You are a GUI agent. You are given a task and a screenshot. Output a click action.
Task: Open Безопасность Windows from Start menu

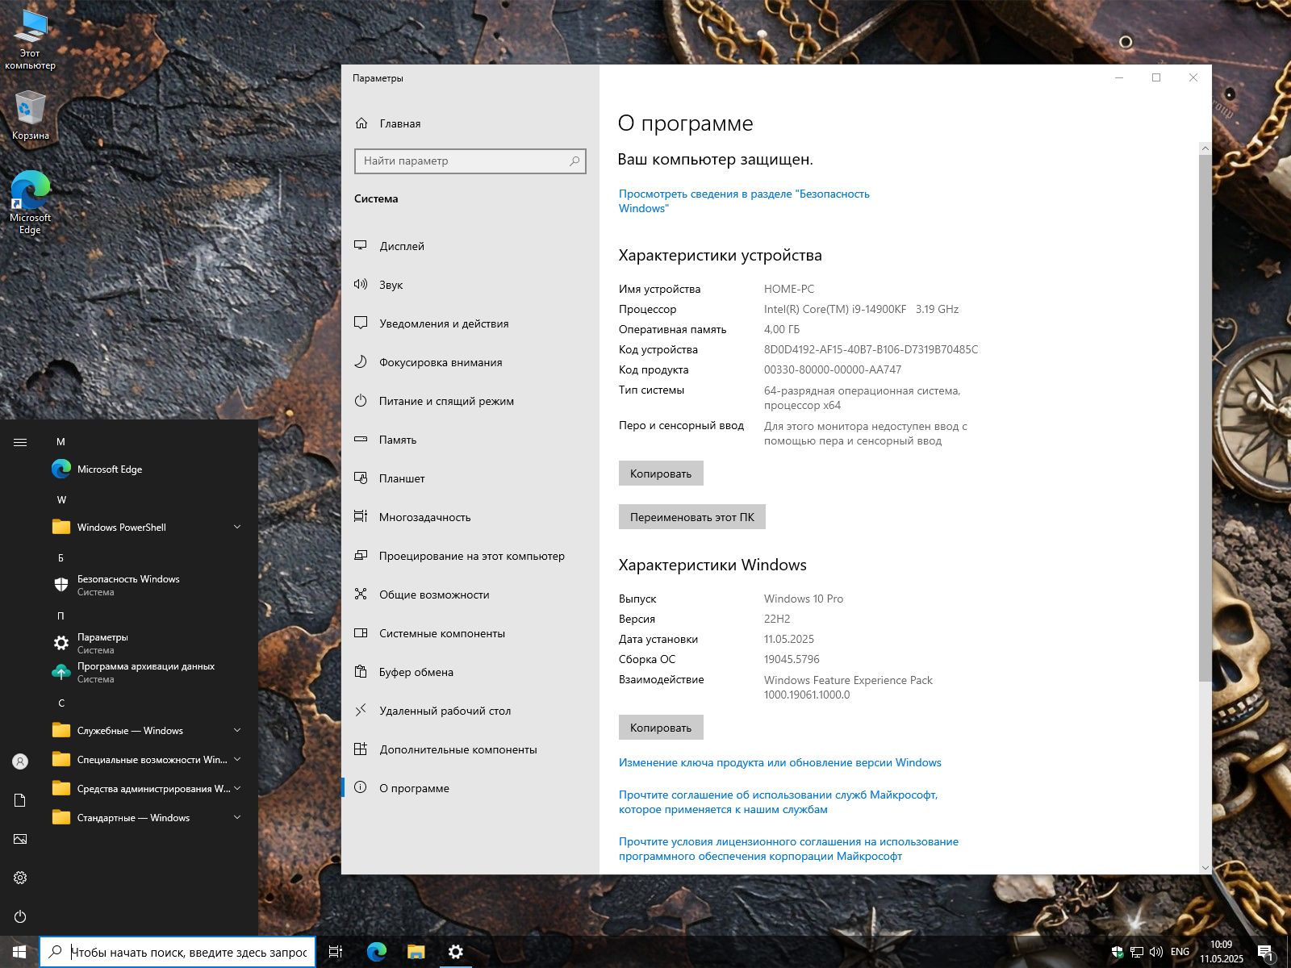(148, 586)
